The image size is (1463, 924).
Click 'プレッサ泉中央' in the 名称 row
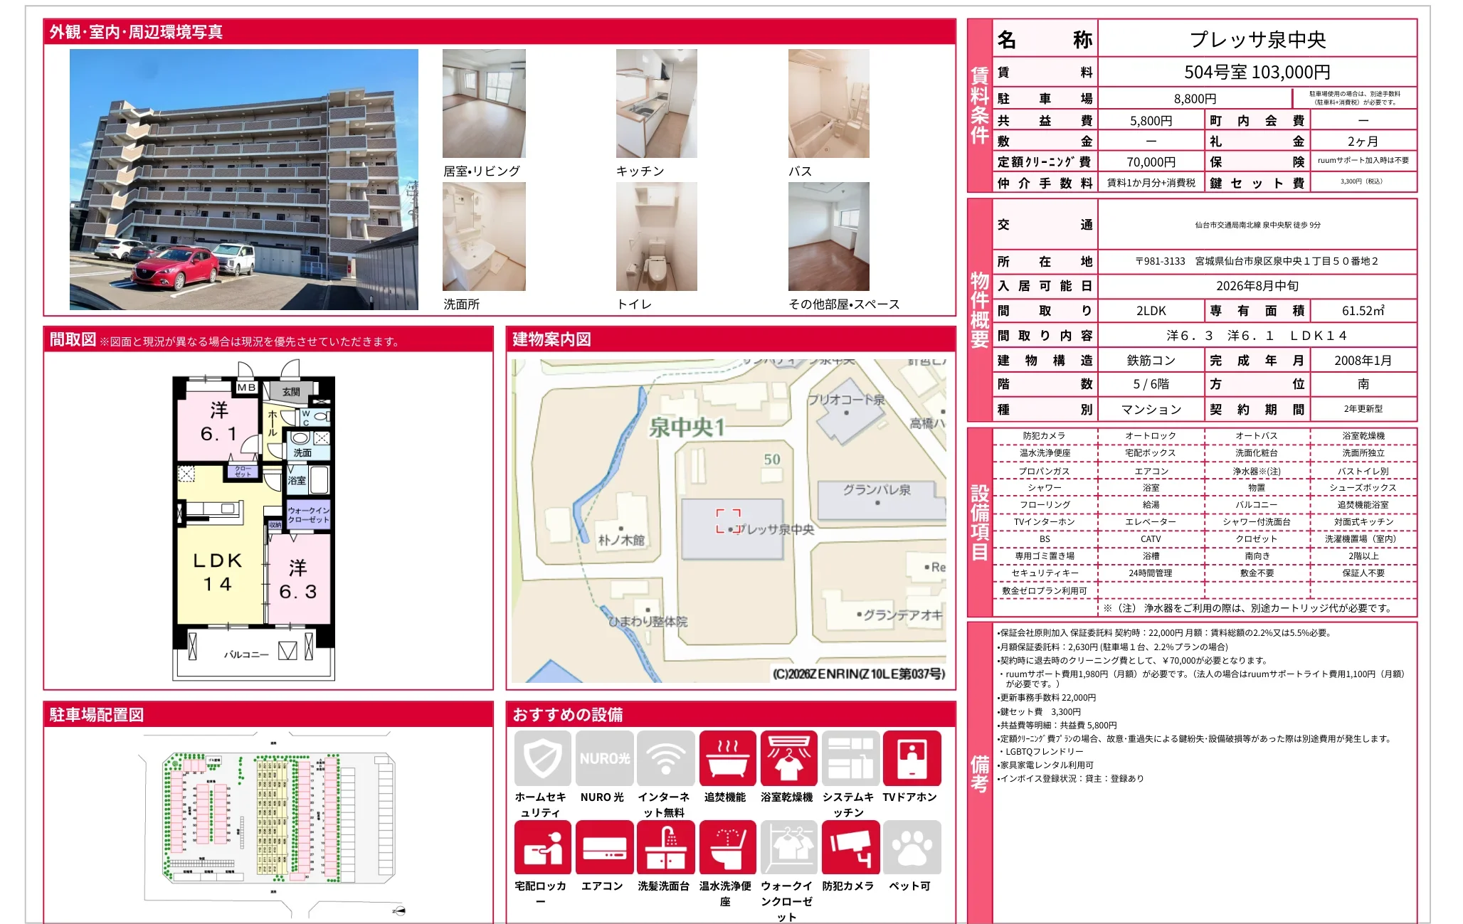[1258, 40]
